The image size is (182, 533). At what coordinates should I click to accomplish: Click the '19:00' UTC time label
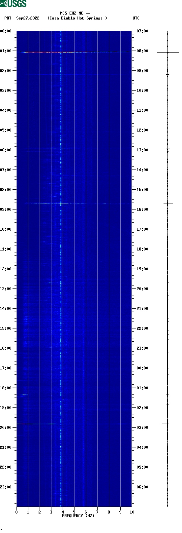point(142,269)
